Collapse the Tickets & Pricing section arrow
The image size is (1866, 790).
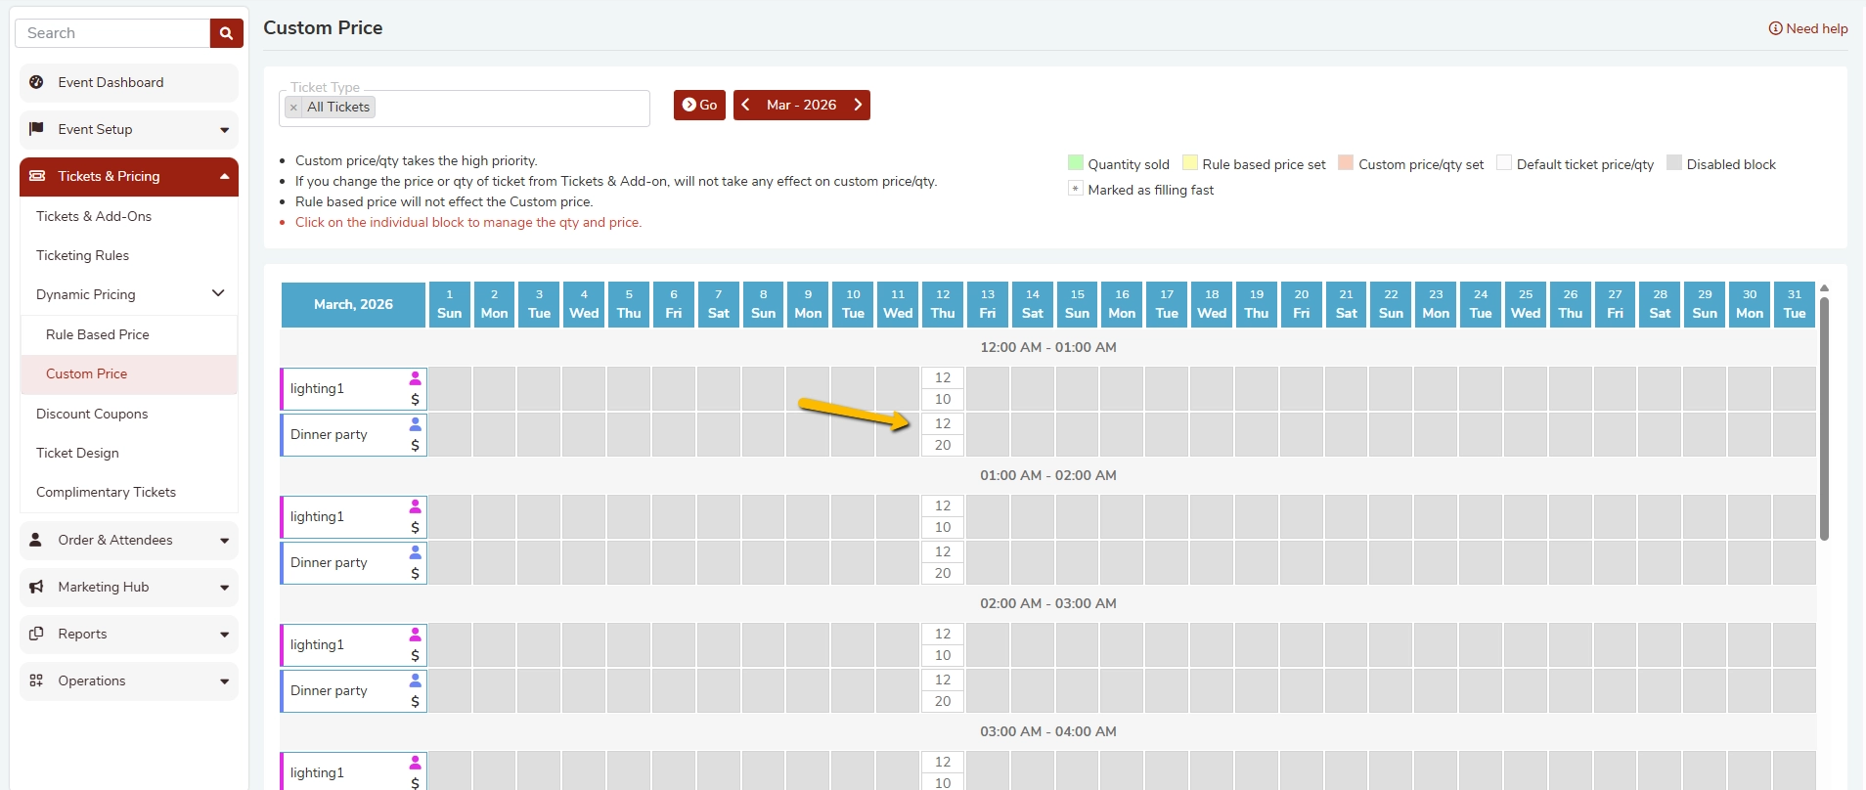[224, 177]
